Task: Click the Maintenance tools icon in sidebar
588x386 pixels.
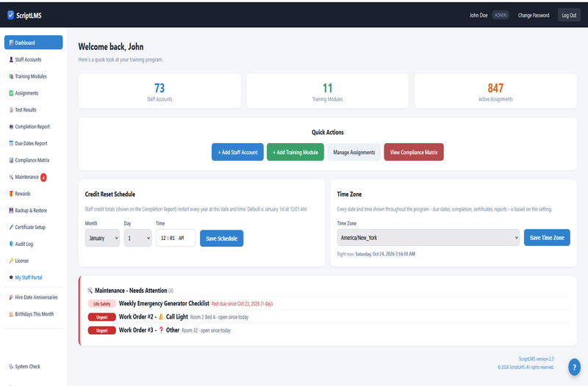Action: coord(11,177)
